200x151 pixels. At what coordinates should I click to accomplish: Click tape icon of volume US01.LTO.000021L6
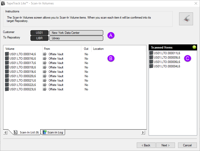[7, 80]
